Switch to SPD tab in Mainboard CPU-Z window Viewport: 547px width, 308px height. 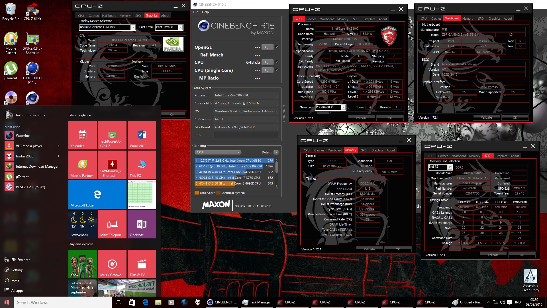[x=481, y=19]
